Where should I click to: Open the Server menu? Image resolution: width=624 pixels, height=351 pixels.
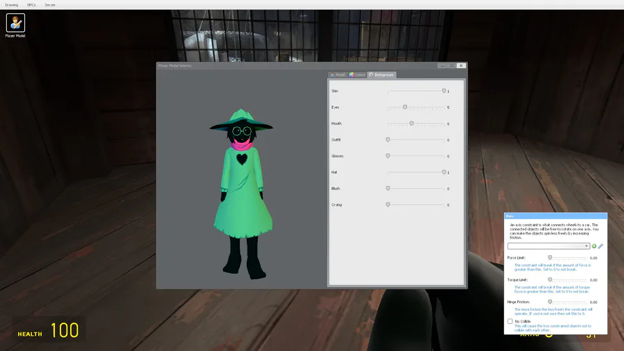pos(50,5)
